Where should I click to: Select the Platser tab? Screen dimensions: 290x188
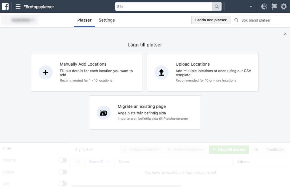point(84,20)
